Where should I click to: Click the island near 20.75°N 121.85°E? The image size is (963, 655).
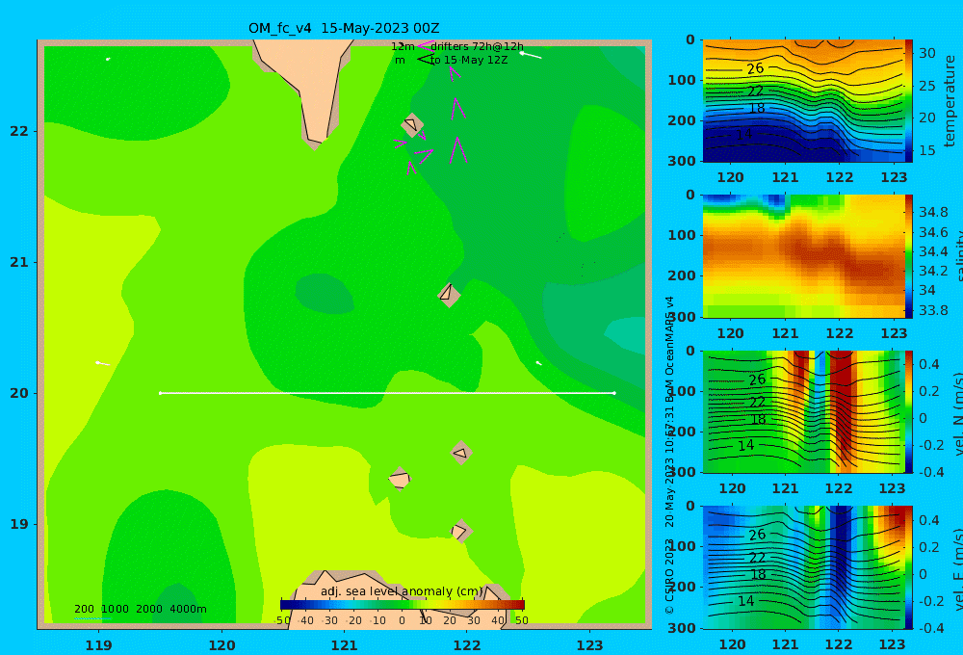coord(449,295)
